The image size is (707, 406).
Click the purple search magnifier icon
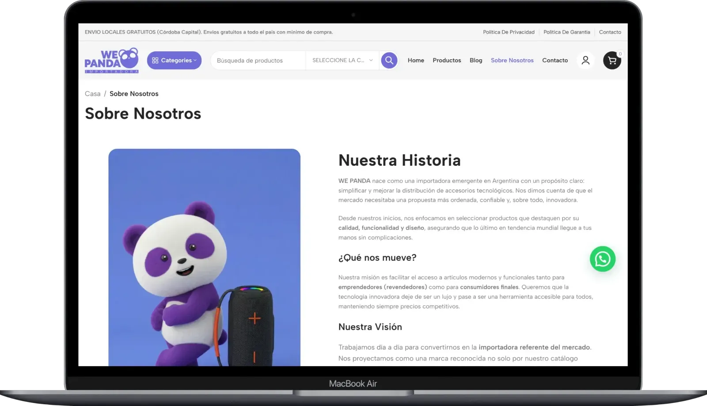tap(389, 60)
